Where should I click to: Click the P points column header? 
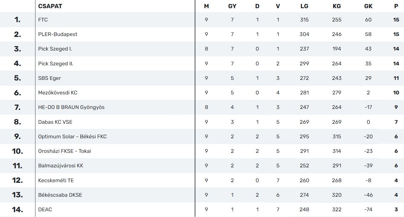click(x=396, y=6)
